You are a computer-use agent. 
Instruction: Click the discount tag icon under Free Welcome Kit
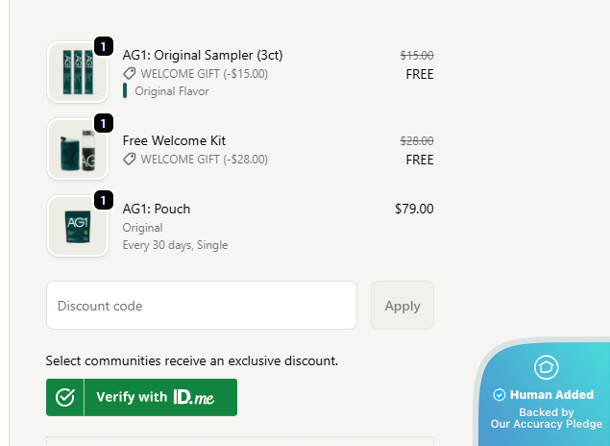[130, 160]
